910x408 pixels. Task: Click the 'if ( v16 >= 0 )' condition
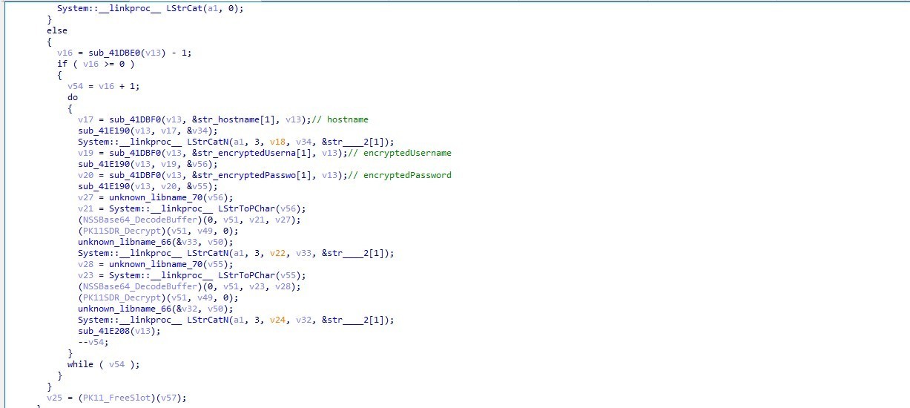click(x=96, y=64)
